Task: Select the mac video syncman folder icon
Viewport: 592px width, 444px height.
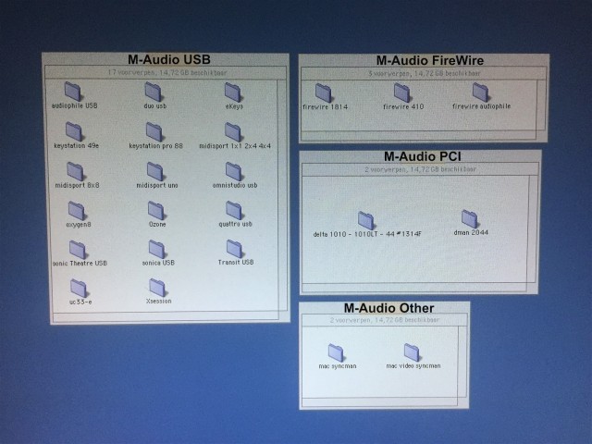Action: (x=412, y=352)
